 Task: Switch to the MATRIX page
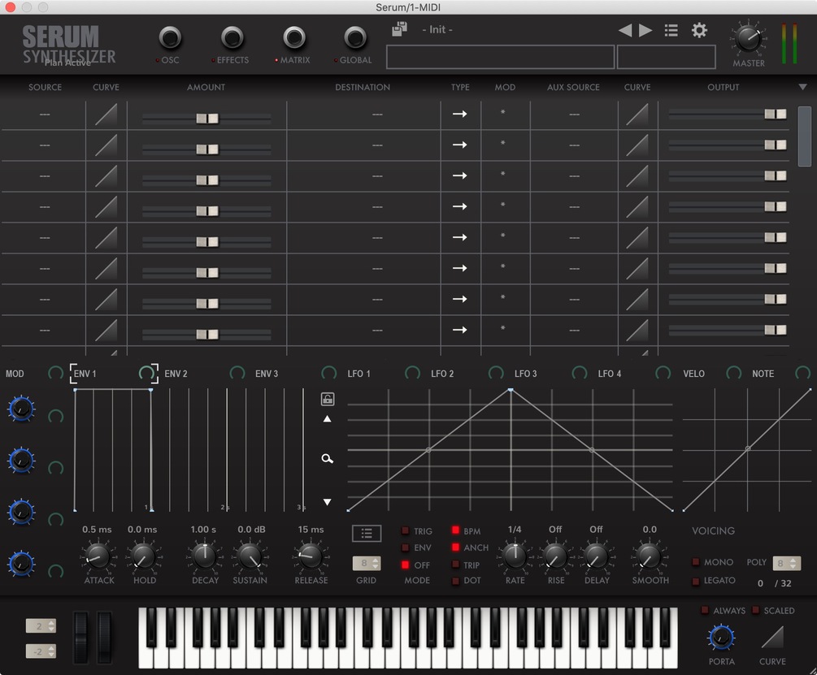[x=294, y=38]
